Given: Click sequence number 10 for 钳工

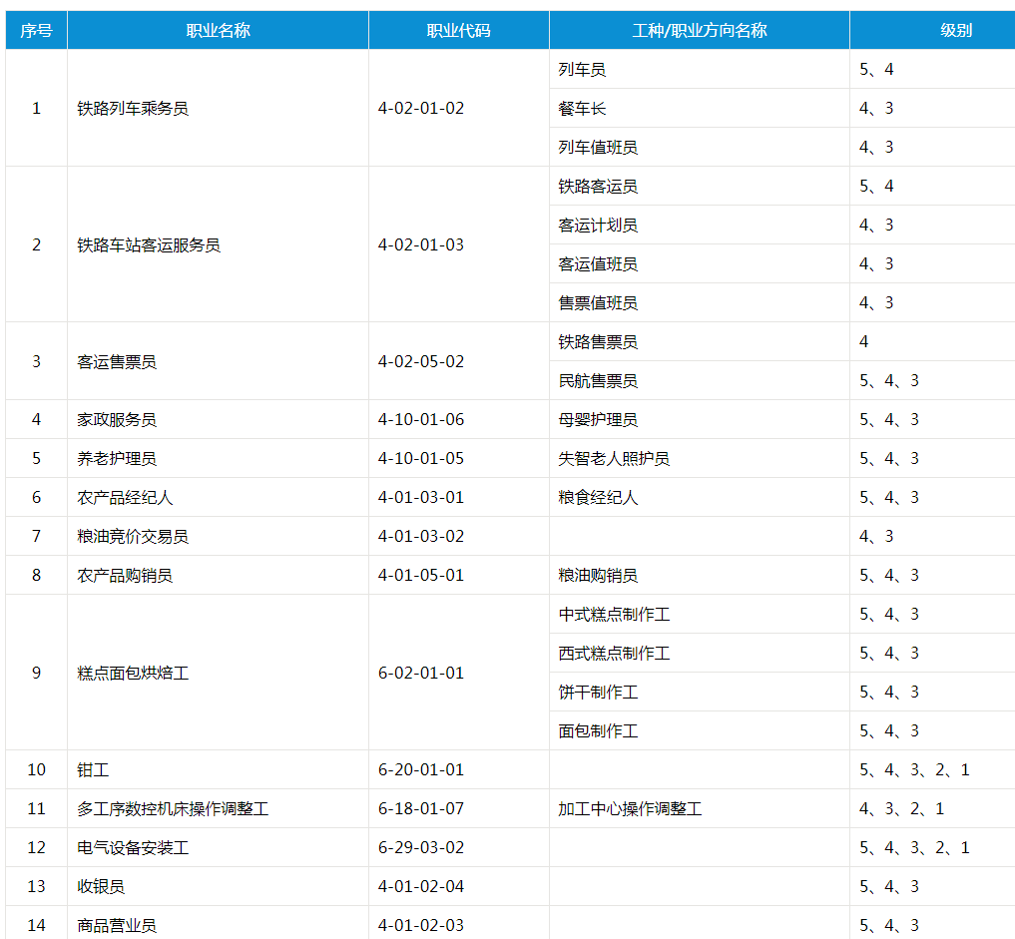Looking at the screenshot, I should tap(36, 769).
